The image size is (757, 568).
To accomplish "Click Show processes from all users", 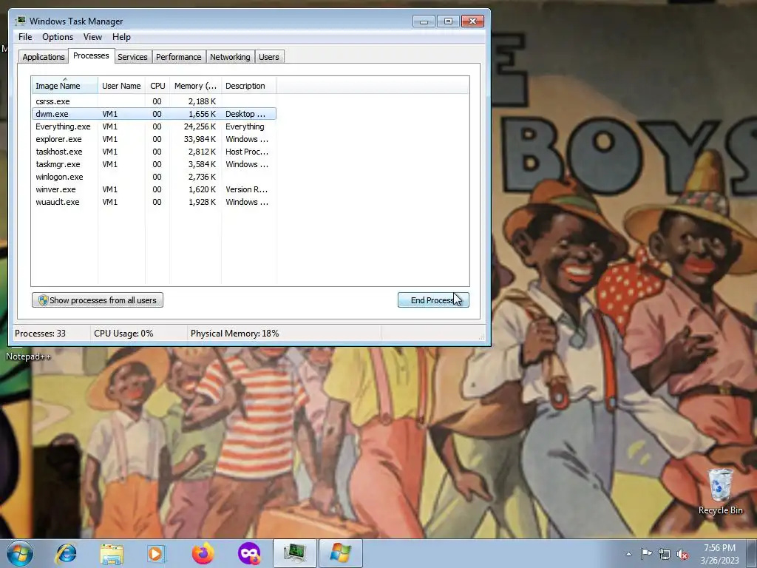I will click(x=98, y=300).
